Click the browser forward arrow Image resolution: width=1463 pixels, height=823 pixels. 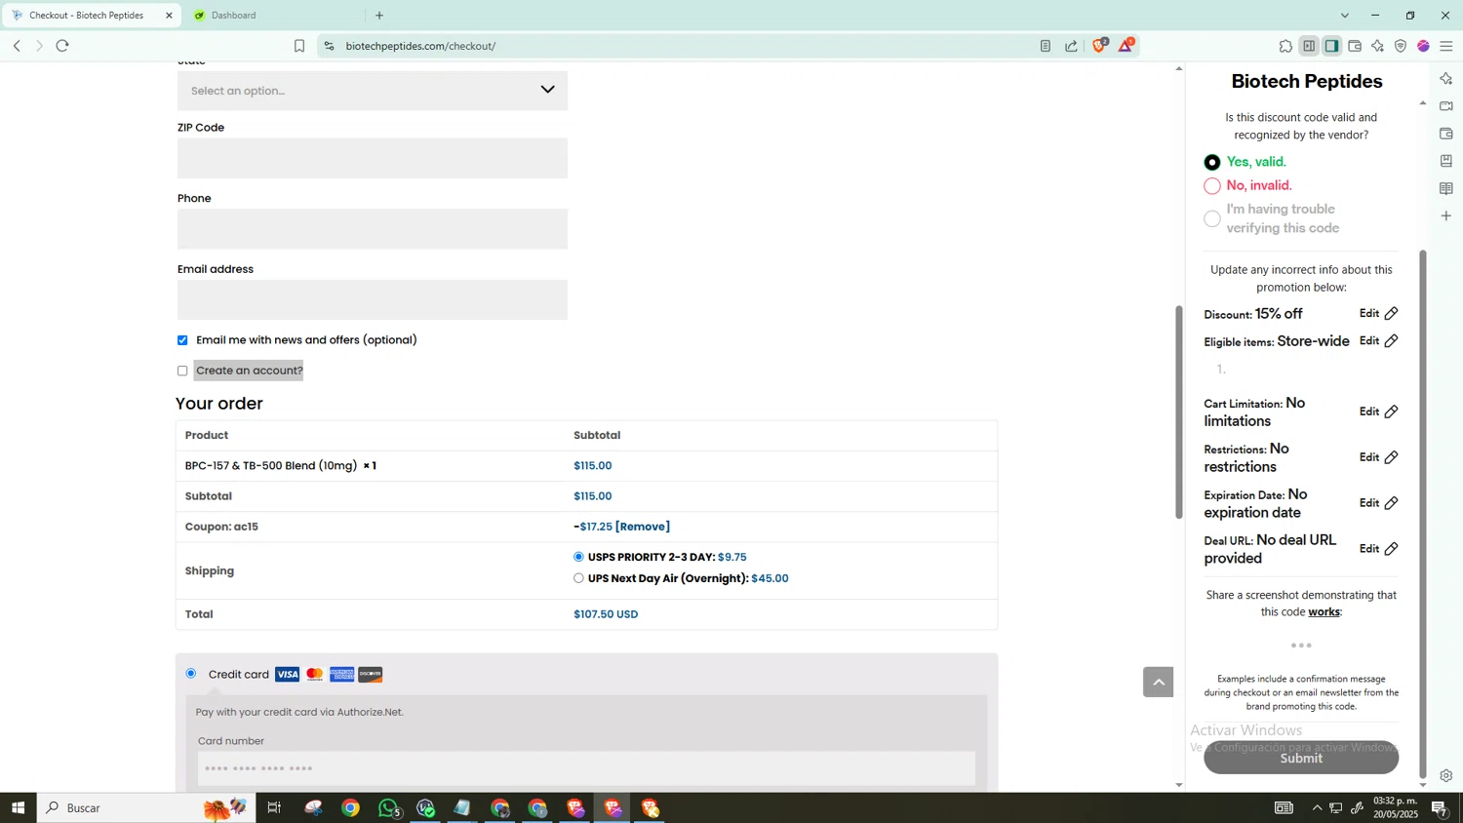39,46
